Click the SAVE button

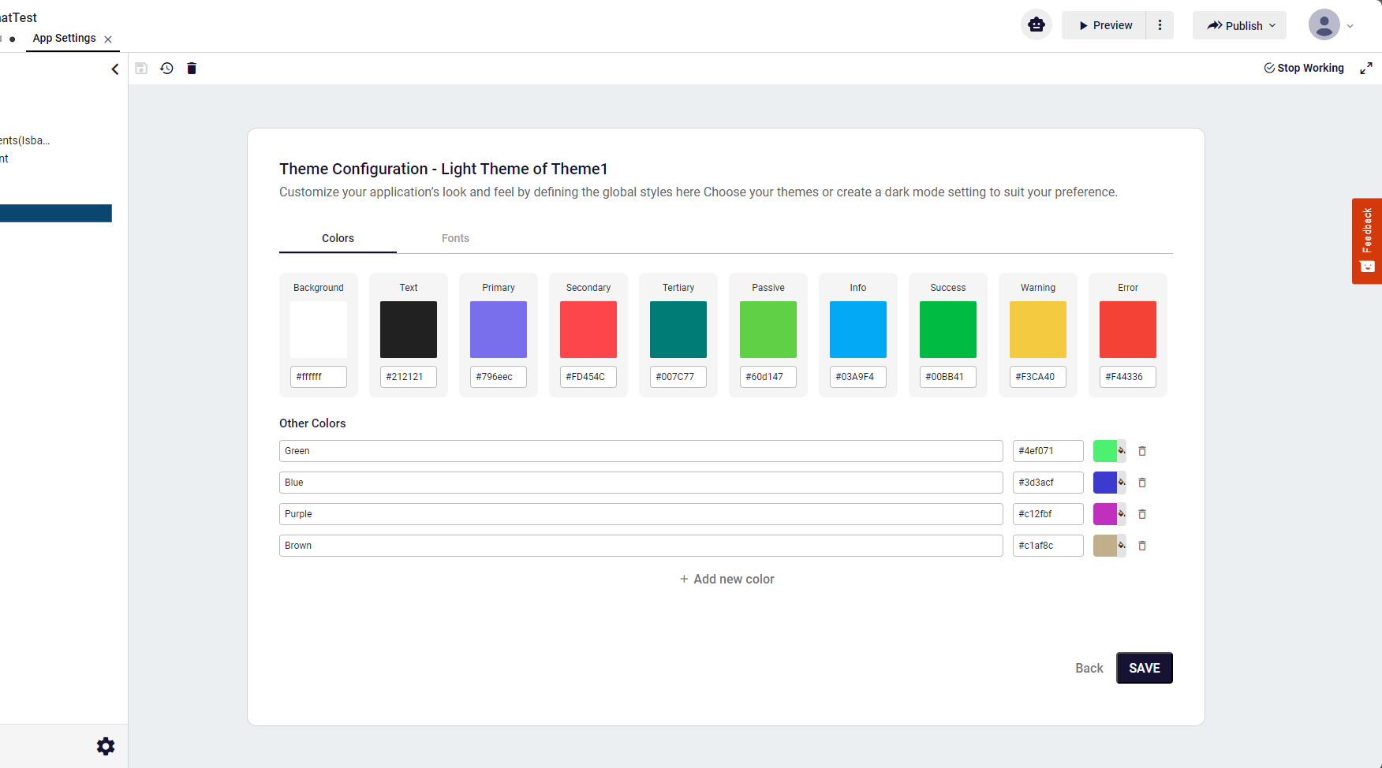tap(1144, 668)
